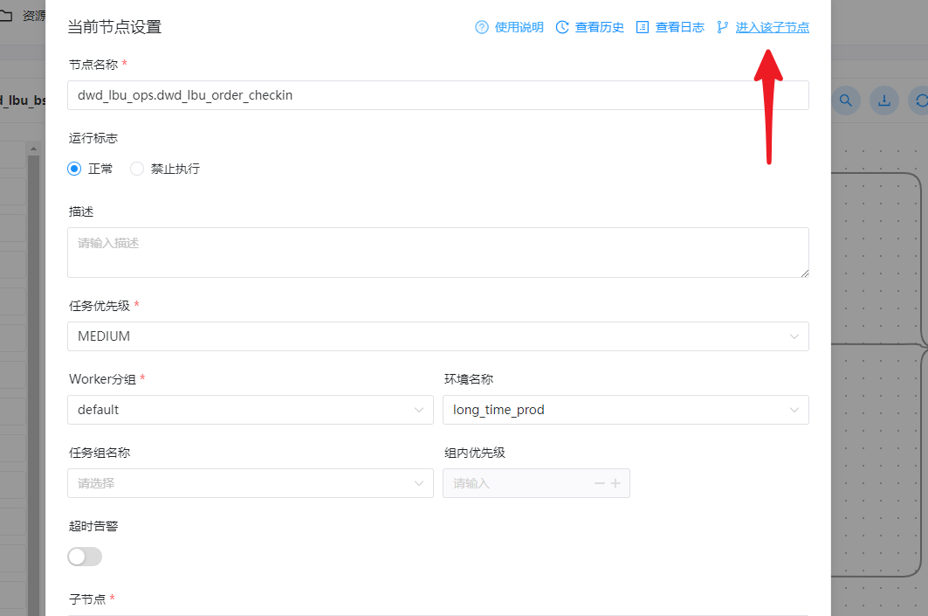The height and width of the screenshot is (616, 928).
Task: Select the 禁止执行 radio option
Action: pyautogui.click(x=137, y=169)
